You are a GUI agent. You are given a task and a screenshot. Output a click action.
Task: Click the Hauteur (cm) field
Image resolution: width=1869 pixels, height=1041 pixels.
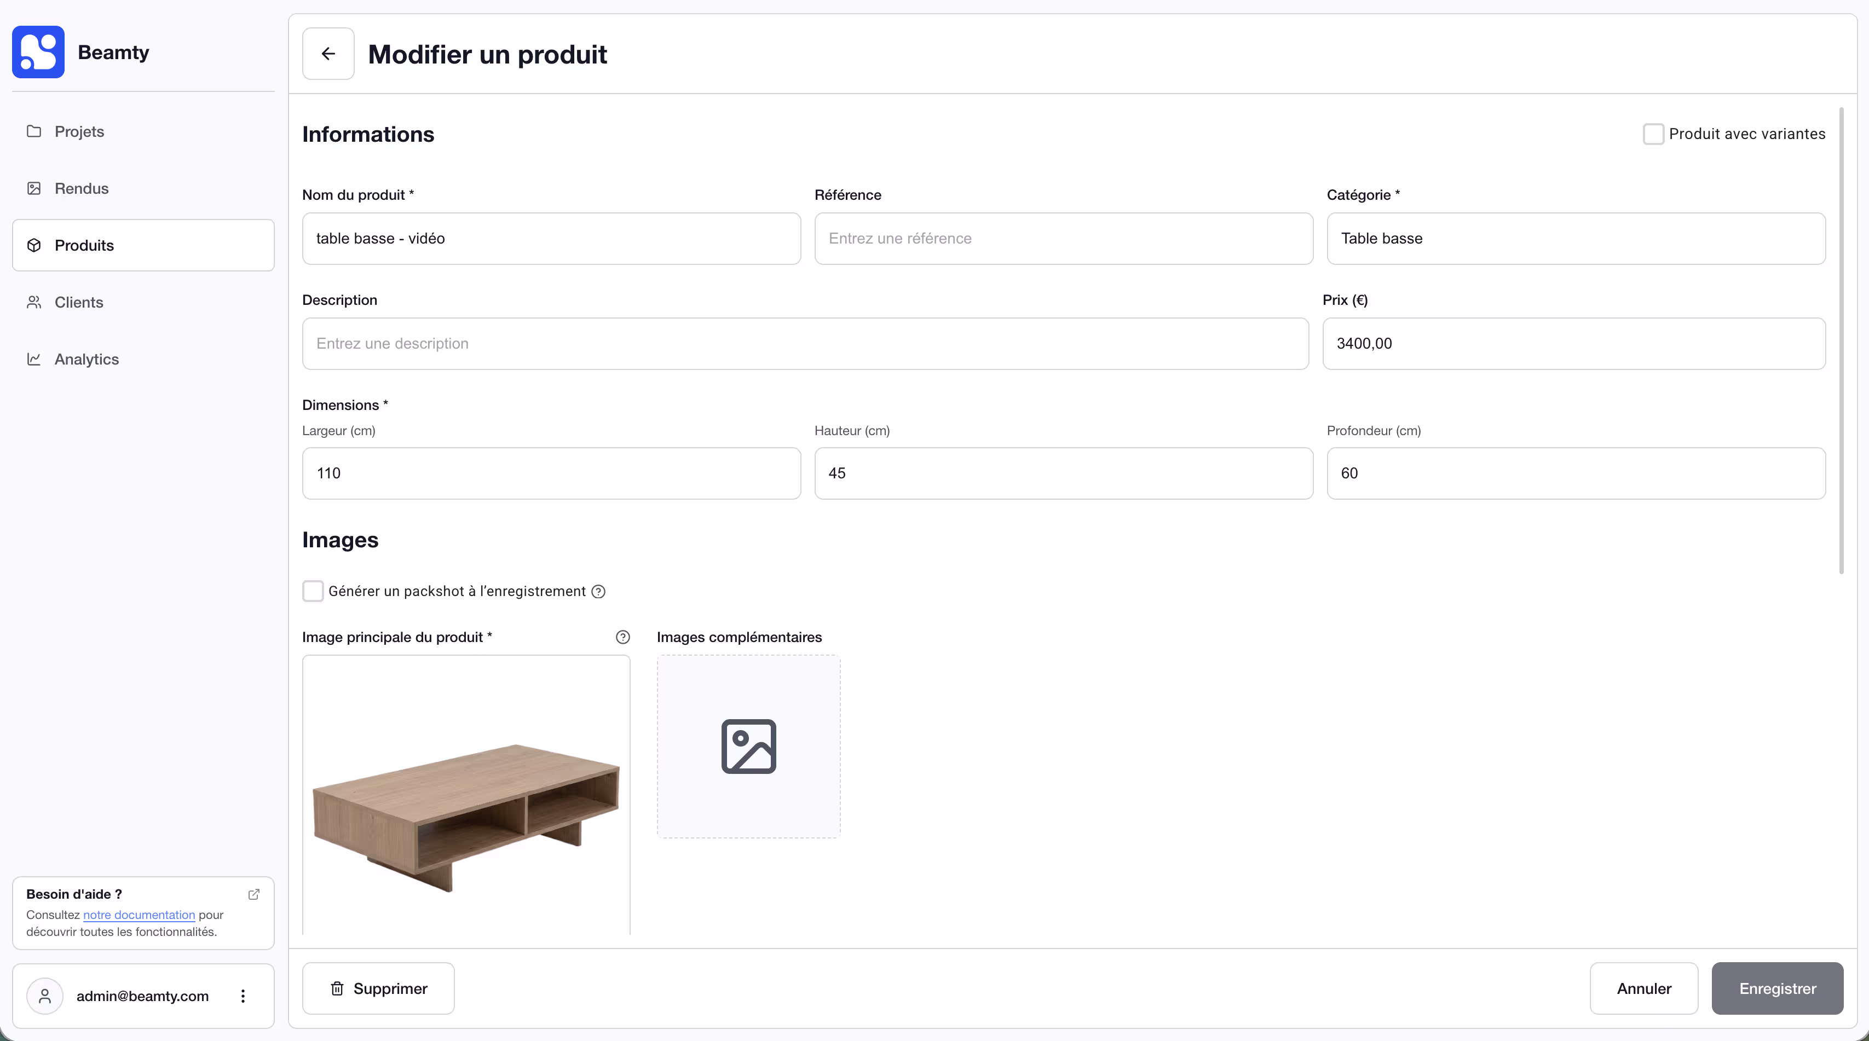click(1064, 473)
